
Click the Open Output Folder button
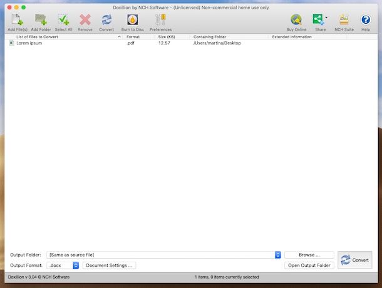[x=309, y=265]
